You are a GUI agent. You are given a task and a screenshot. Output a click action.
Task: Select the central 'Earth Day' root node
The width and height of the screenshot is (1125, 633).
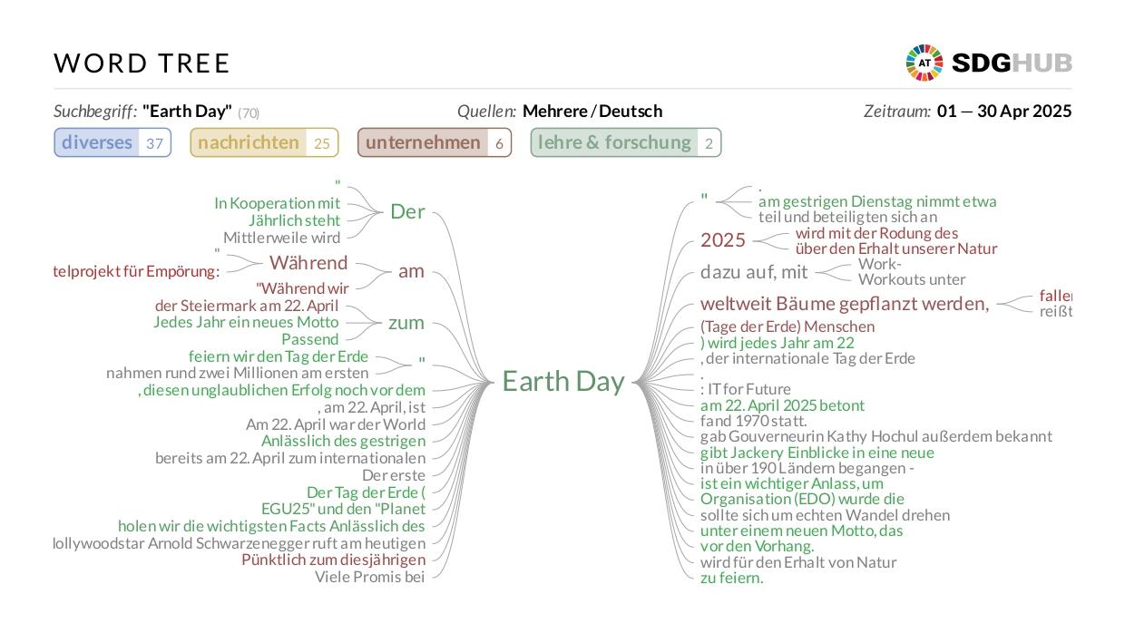click(x=563, y=382)
